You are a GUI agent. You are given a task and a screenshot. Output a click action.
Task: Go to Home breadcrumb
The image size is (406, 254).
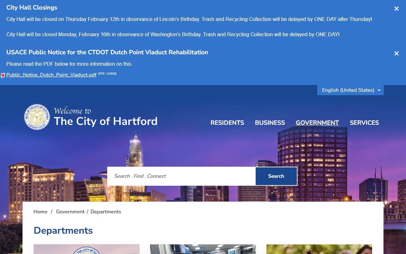(41, 212)
